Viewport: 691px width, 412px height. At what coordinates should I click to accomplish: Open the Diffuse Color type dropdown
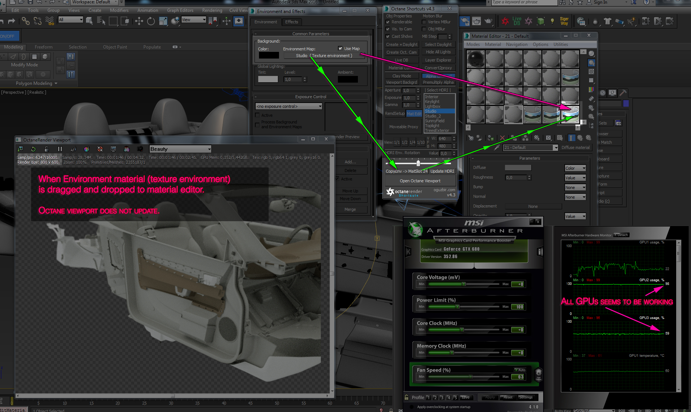click(x=575, y=168)
